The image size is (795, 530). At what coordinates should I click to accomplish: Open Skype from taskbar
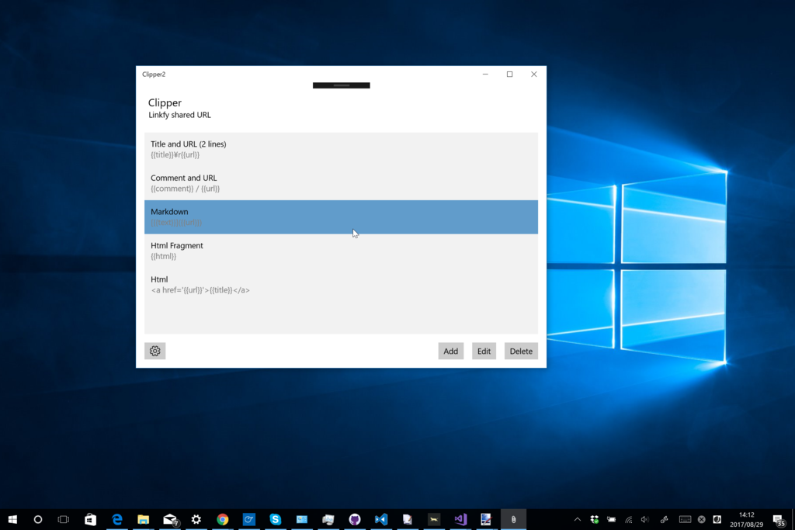pos(276,519)
